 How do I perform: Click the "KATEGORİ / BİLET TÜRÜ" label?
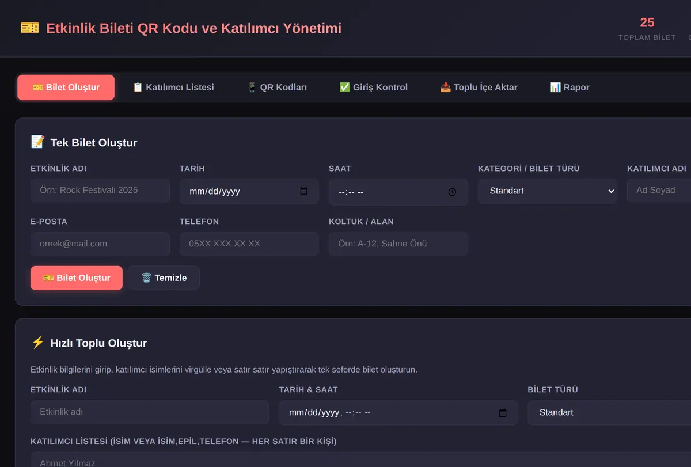click(529, 169)
